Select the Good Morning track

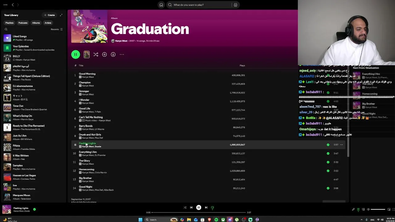tap(87, 74)
